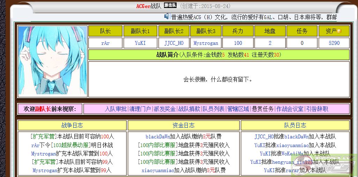The image size is (358, 177).
Task: Open the Hatsune Miku team avatar image
Action: coord(52,60)
